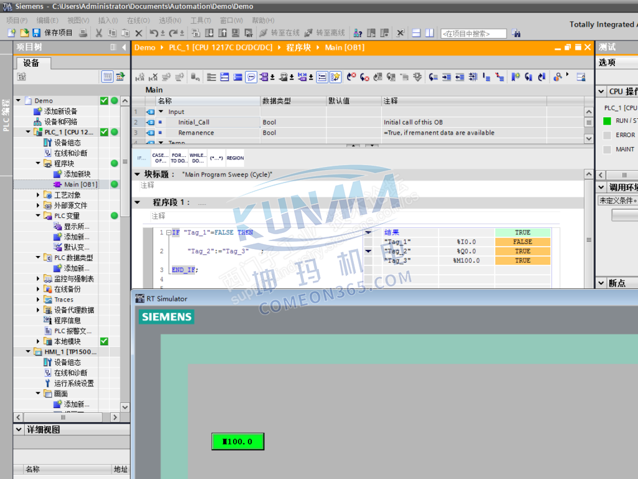Click the monitoring on/off glasses icon
Viewport: 638px width, 479px height.
[x=558, y=77]
